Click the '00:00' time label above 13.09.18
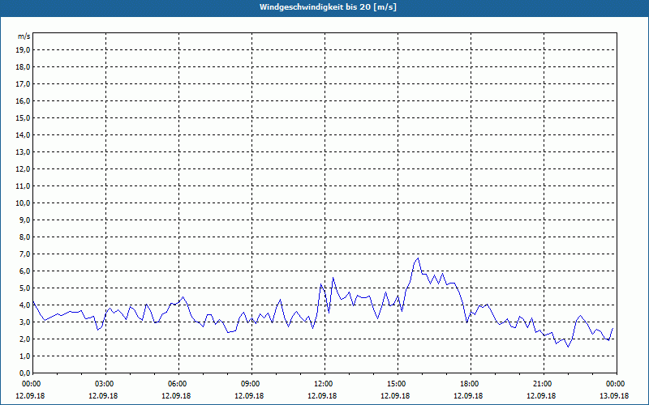Image resolution: width=649 pixels, height=405 pixels. [615, 384]
